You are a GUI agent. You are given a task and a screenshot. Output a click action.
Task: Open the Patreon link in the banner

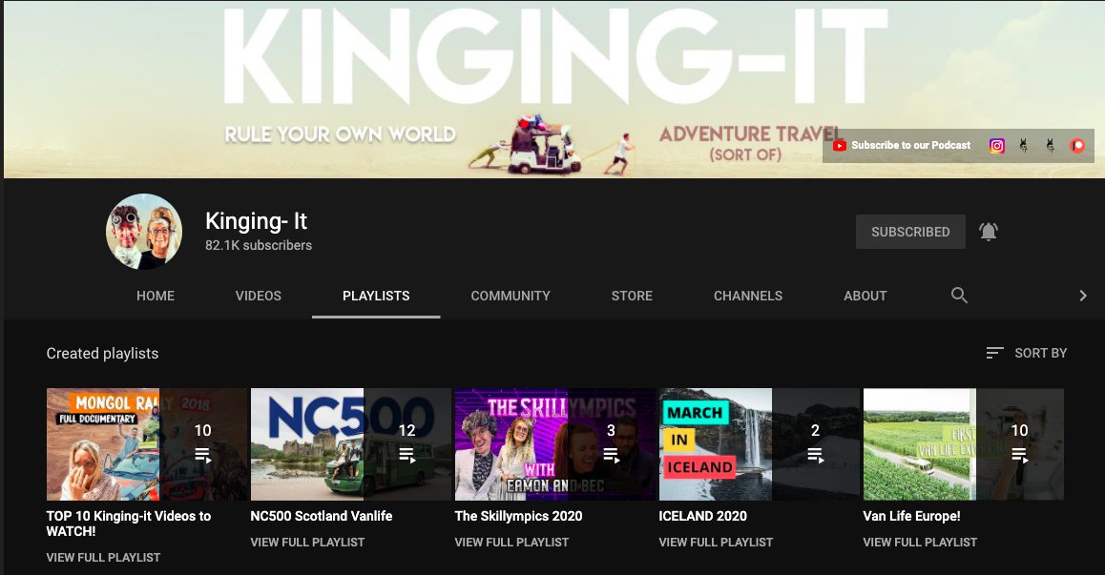tap(1077, 146)
